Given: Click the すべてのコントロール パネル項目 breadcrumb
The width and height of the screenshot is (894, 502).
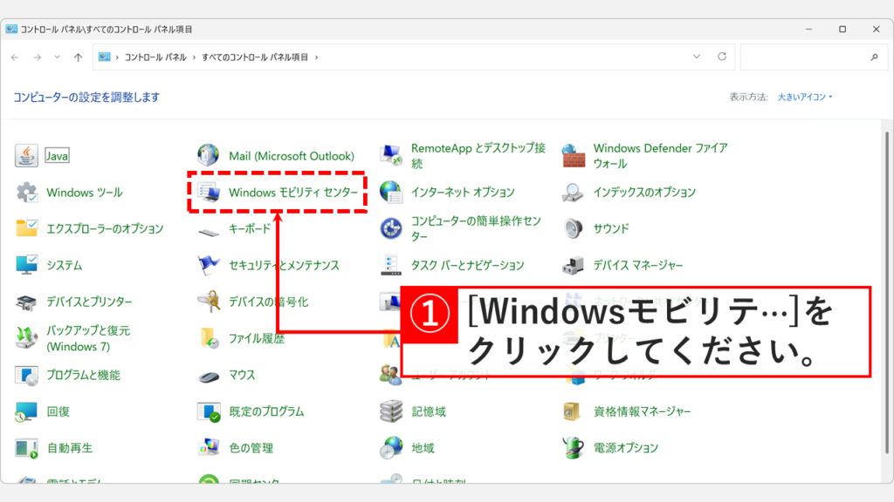Looking at the screenshot, I should (255, 58).
